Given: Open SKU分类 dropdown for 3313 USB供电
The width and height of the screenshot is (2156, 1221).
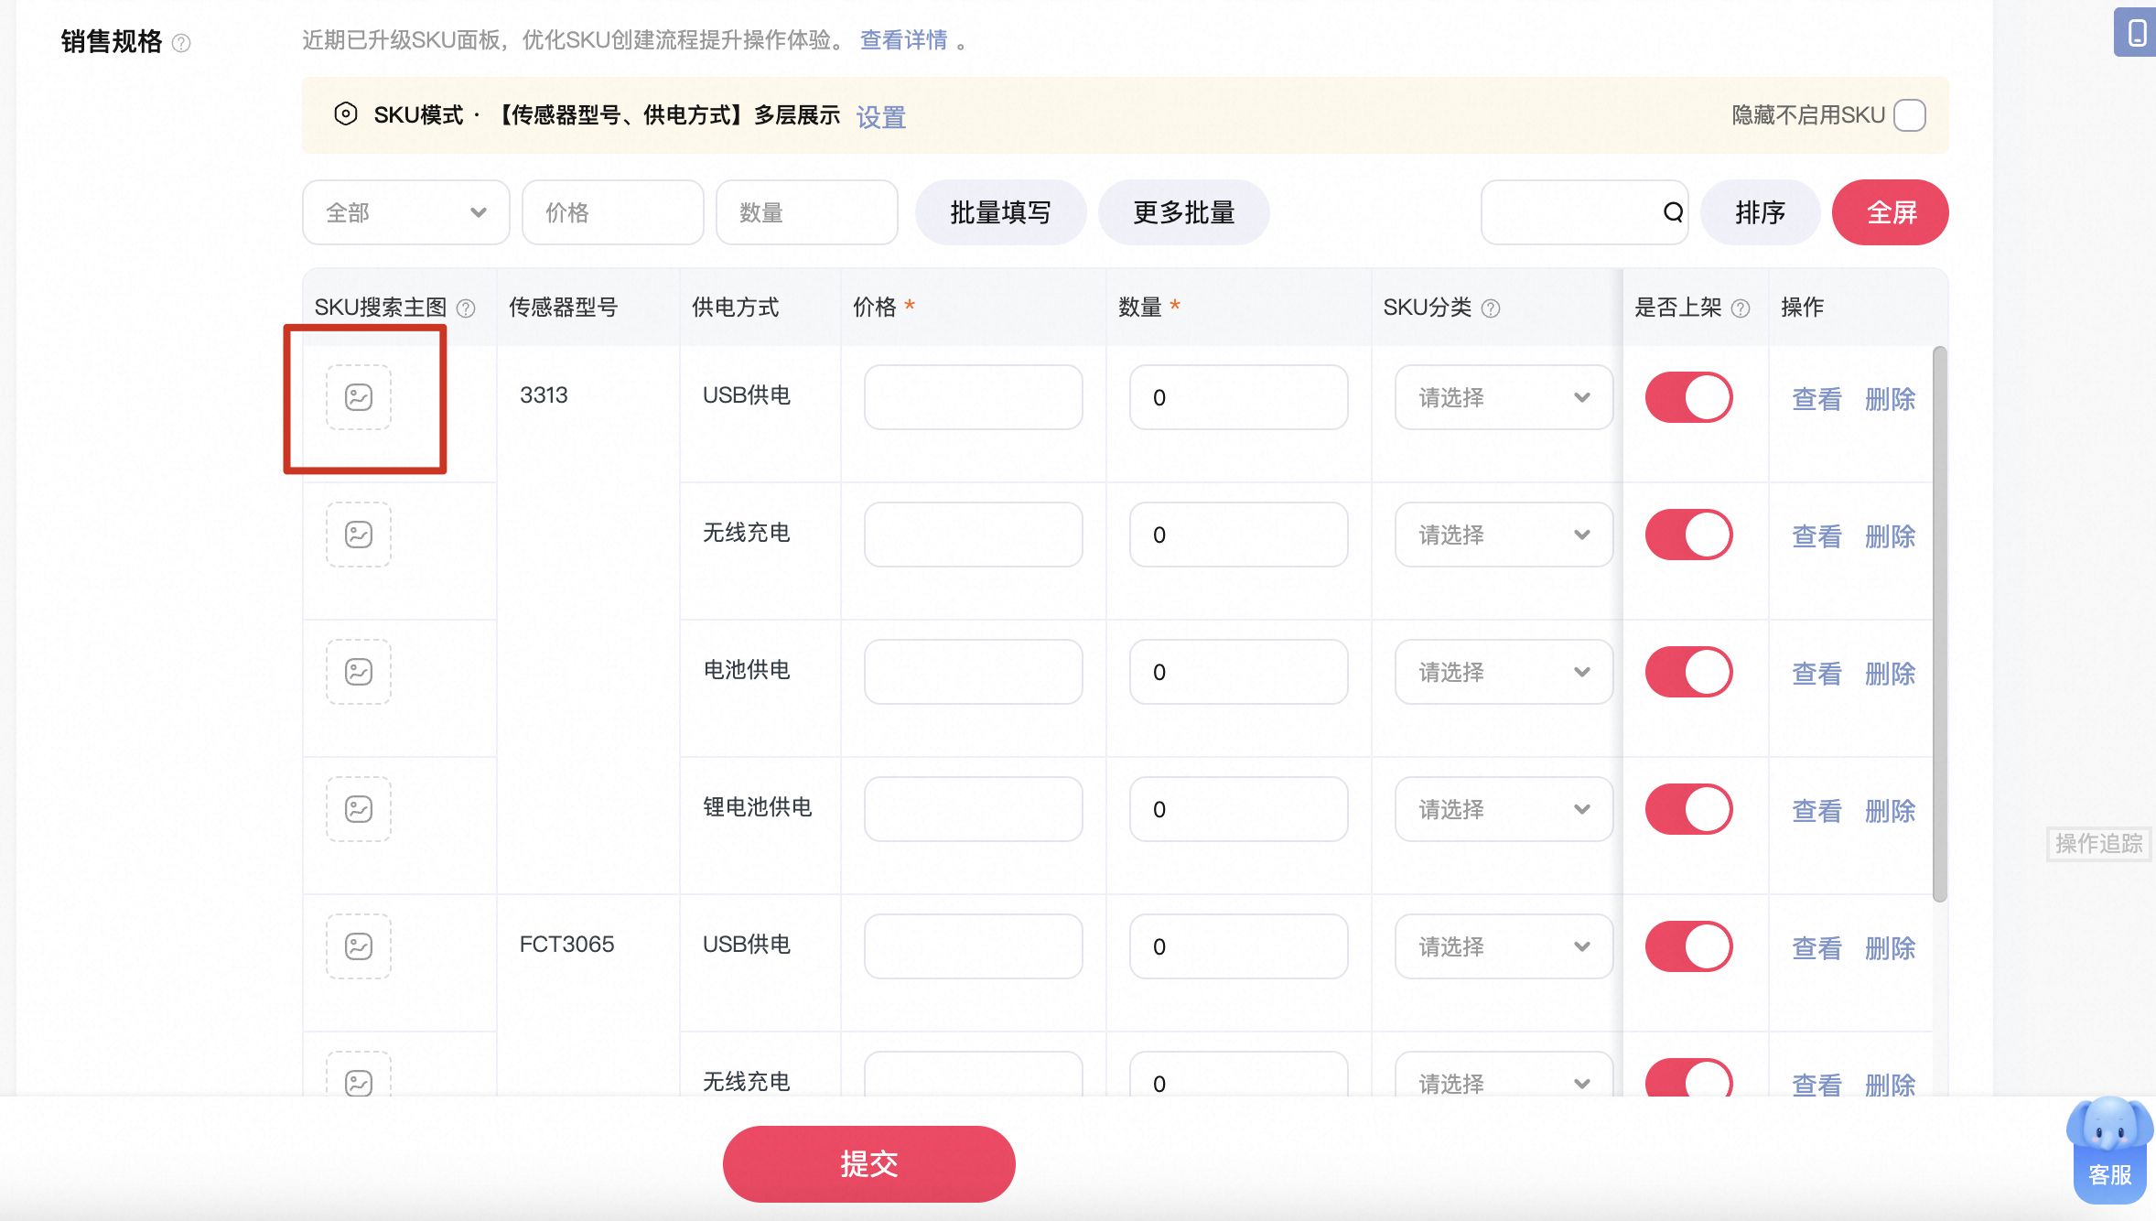Looking at the screenshot, I should [1504, 397].
